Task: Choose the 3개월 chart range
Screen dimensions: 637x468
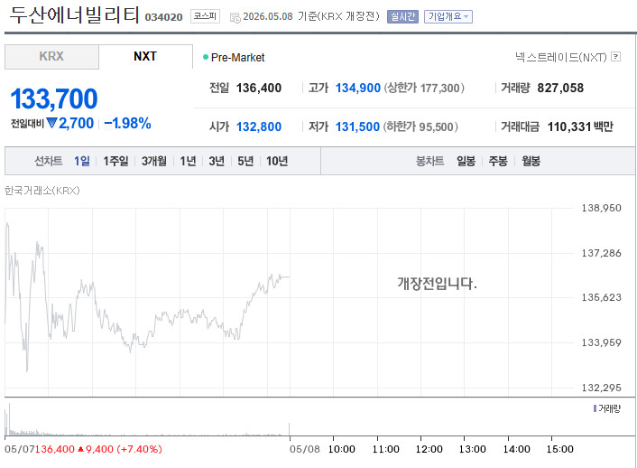Action: (x=154, y=161)
